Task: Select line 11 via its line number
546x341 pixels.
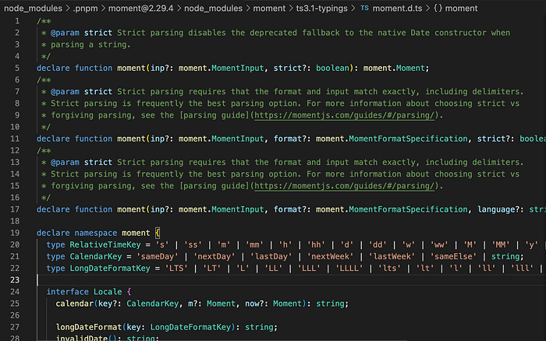Action: coord(15,139)
